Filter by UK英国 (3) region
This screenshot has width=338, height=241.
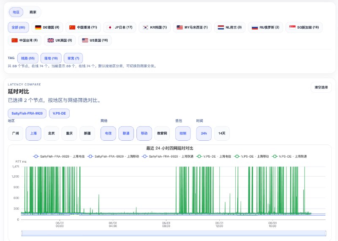(x=60, y=40)
